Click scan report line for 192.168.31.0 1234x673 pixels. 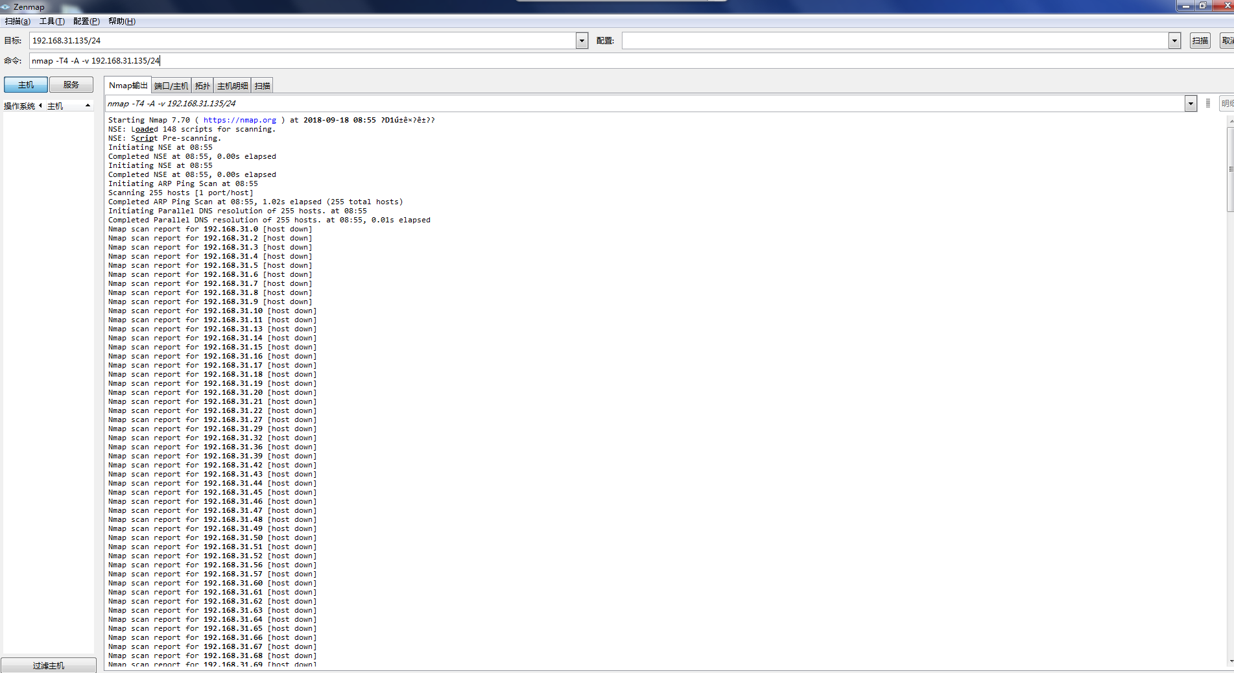click(210, 229)
